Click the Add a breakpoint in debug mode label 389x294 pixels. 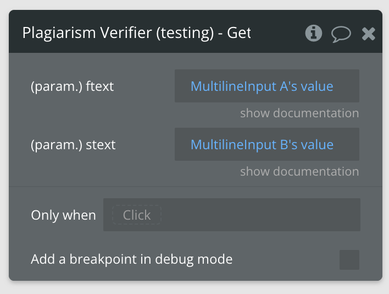coord(132,259)
